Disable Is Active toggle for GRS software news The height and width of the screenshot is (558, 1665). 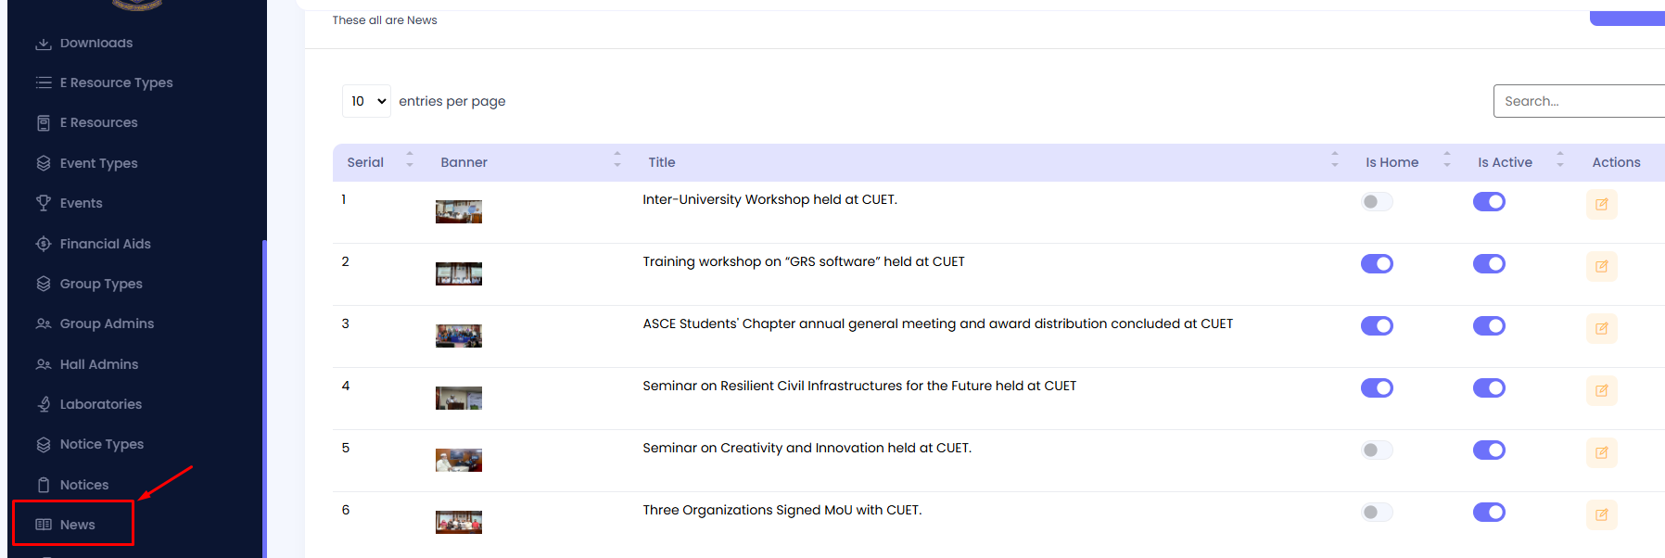click(1489, 264)
